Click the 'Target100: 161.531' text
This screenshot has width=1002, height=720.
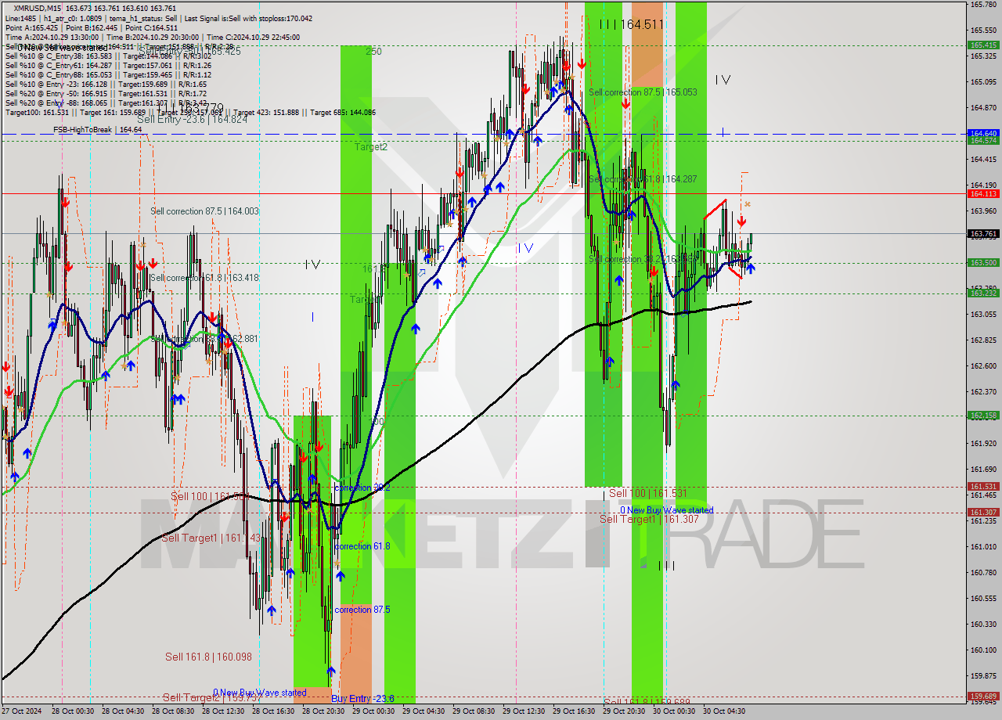37,112
